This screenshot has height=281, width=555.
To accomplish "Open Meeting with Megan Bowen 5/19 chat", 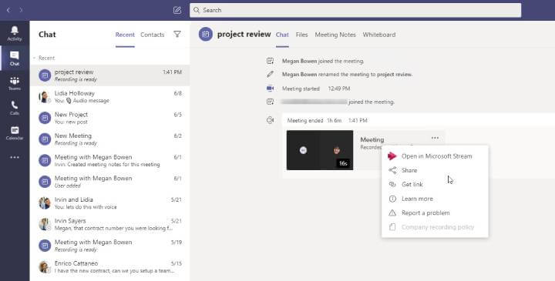I will click(x=109, y=246).
